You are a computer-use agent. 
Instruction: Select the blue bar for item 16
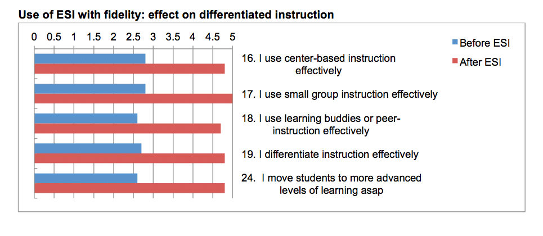[89, 59]
